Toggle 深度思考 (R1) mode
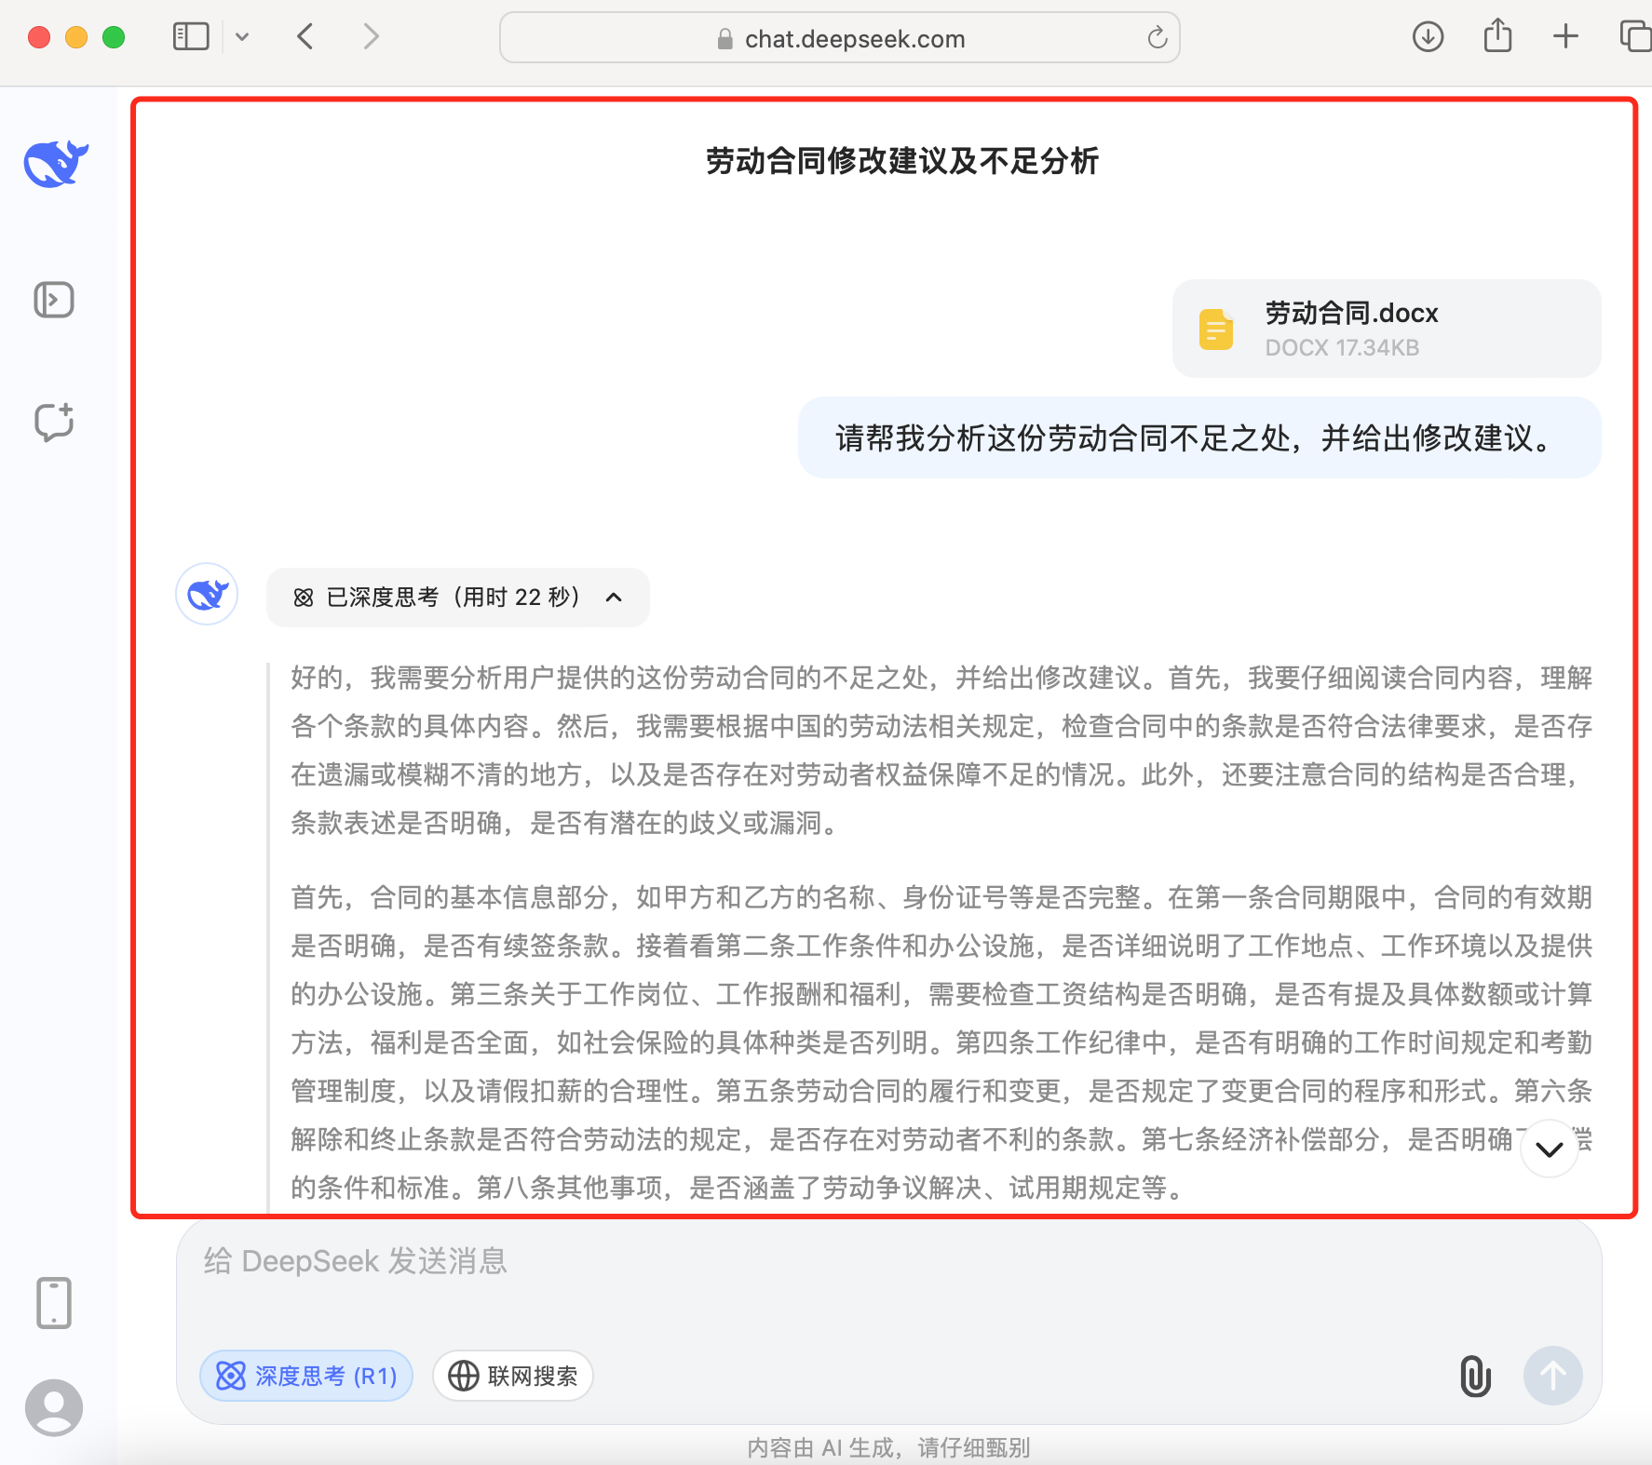 pos(306,1376)
